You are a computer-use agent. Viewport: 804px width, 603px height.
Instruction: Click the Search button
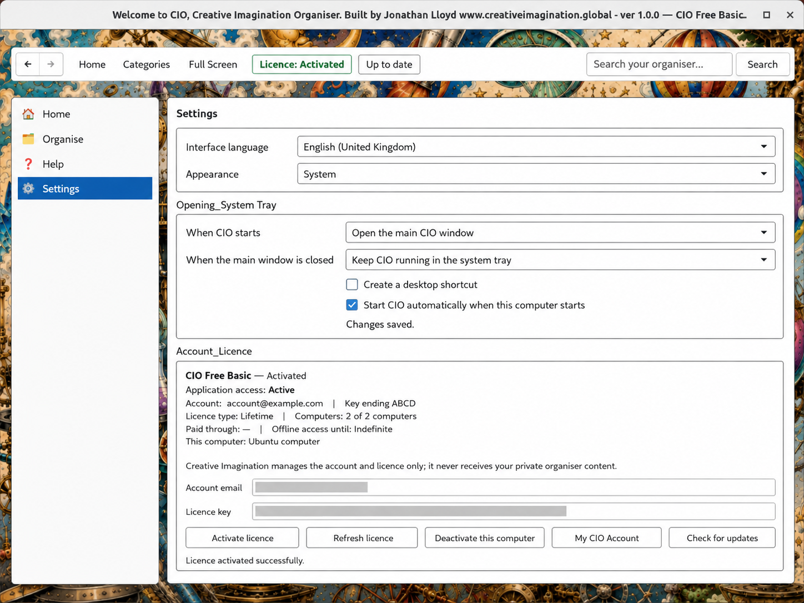(762, 64)
